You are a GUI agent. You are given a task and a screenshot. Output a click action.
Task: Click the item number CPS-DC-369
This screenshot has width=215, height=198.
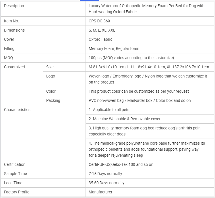click(x=99, y=21)
